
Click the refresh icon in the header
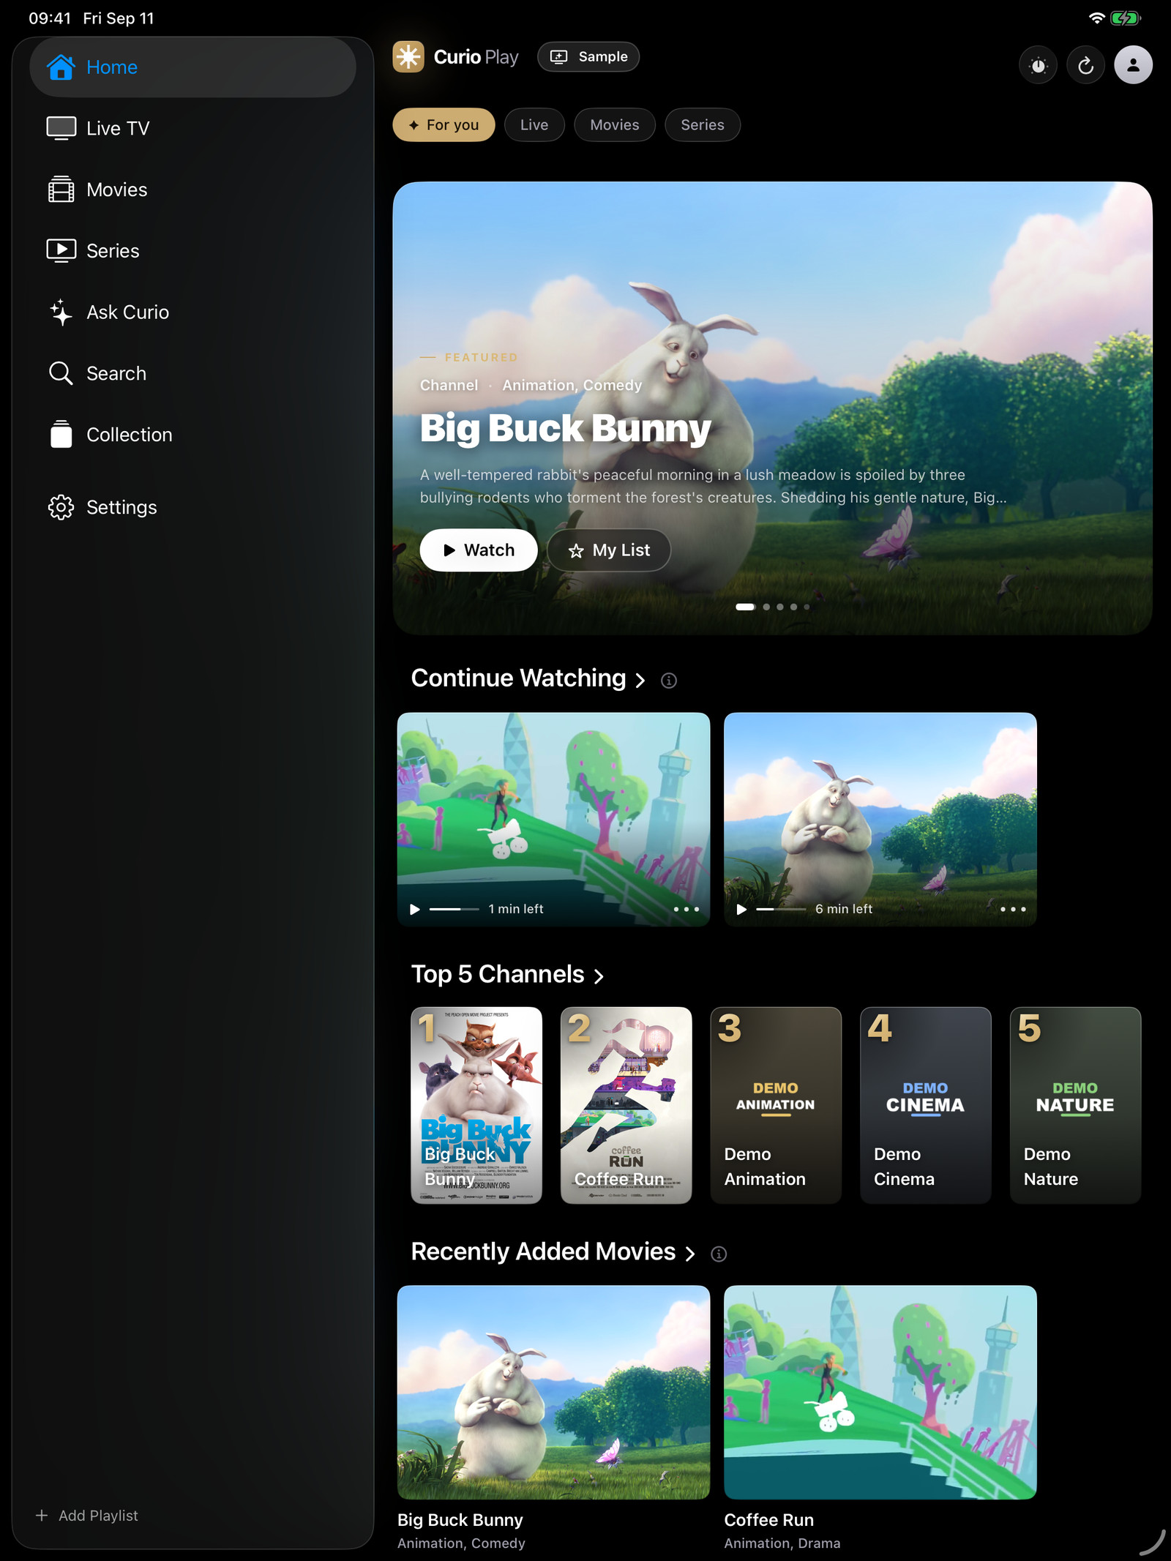point(1085,65)
